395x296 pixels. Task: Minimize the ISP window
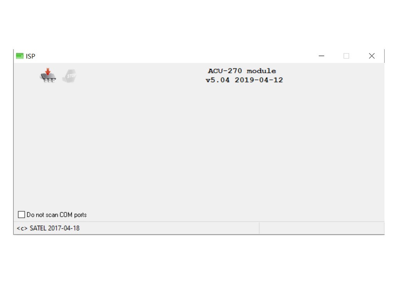point(321,56)
